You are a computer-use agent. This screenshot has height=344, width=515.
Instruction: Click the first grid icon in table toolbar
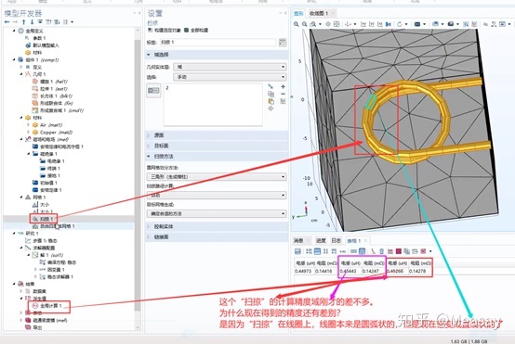point(297,251)
